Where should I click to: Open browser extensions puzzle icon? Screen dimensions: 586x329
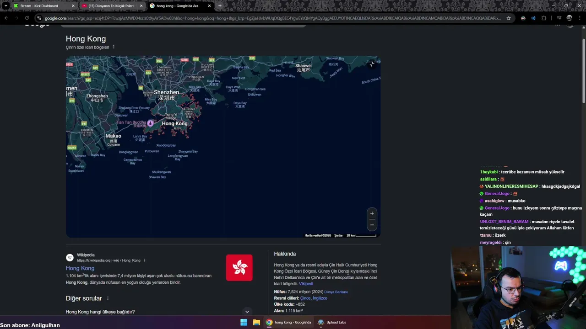544,18
